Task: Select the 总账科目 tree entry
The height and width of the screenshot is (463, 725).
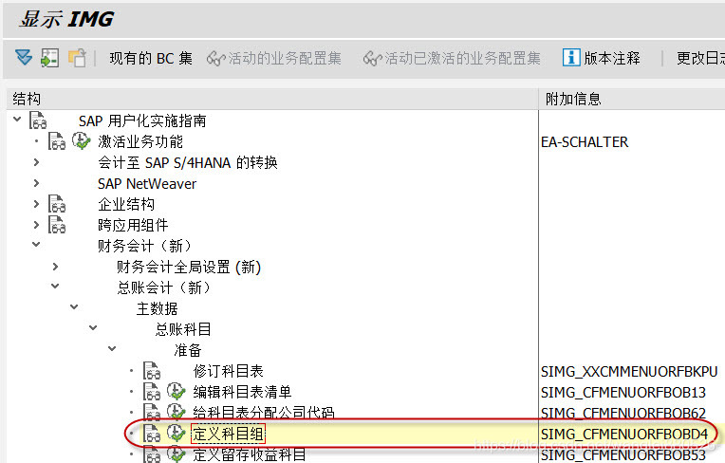Action: click(x=183, y=329)
